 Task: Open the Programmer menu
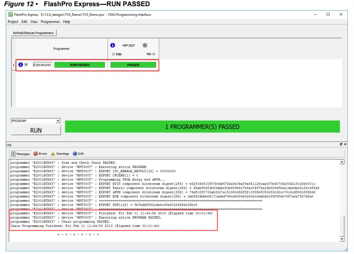click(x=50, y=22)
